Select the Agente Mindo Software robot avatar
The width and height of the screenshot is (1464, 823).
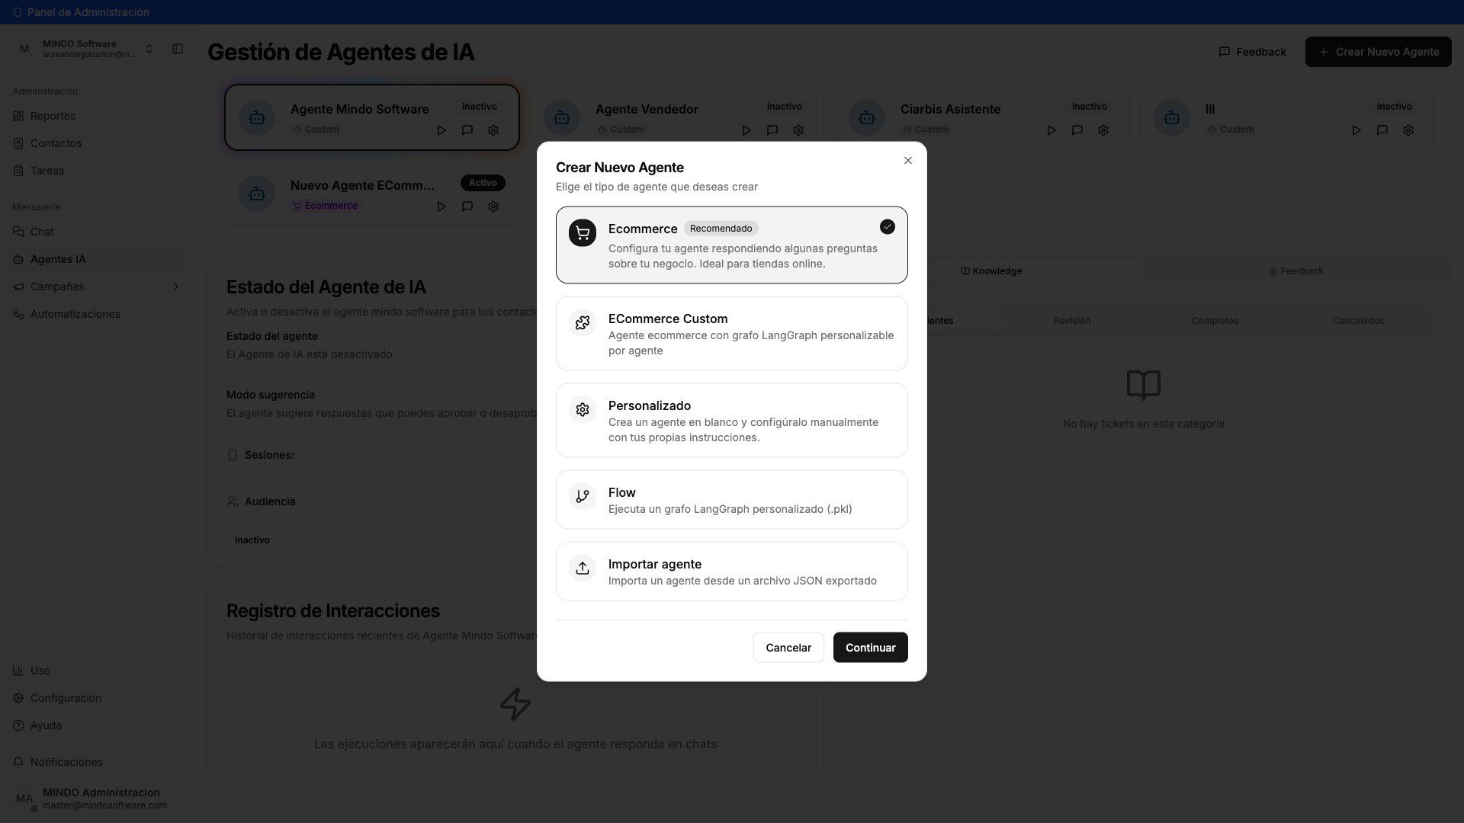coord(257,117)
